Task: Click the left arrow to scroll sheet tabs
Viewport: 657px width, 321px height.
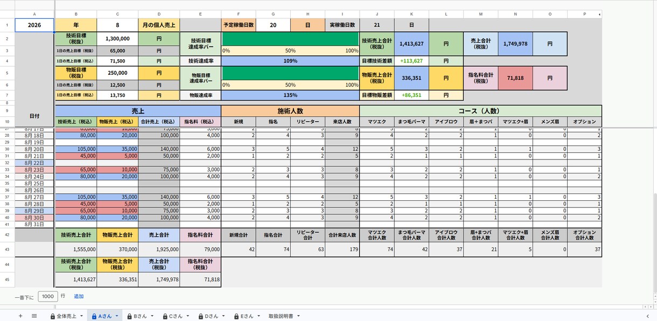Action: (647, 316)
